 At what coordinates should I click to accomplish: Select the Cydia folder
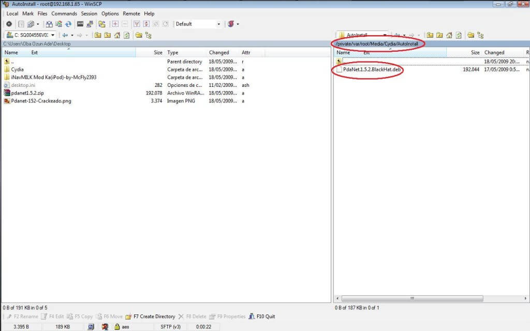tap(17, 69)
